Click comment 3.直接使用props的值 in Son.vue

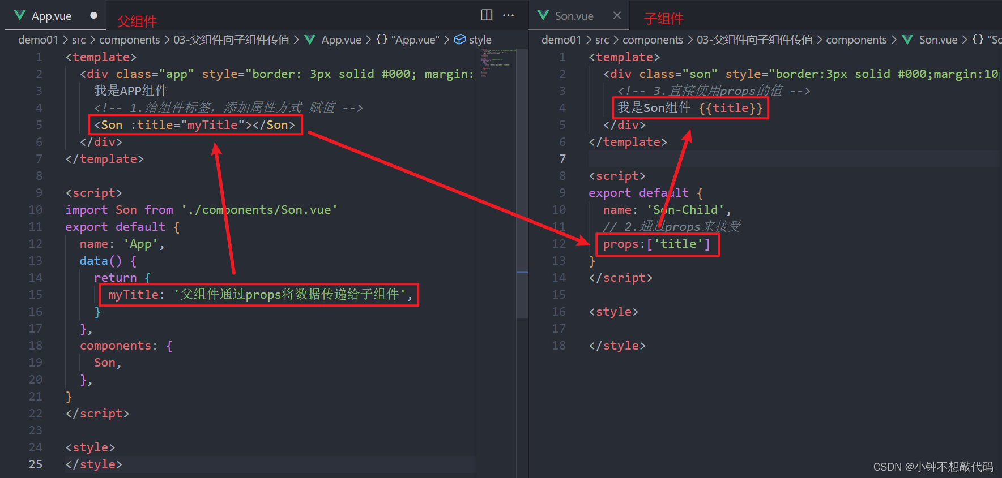coord(714,91)
